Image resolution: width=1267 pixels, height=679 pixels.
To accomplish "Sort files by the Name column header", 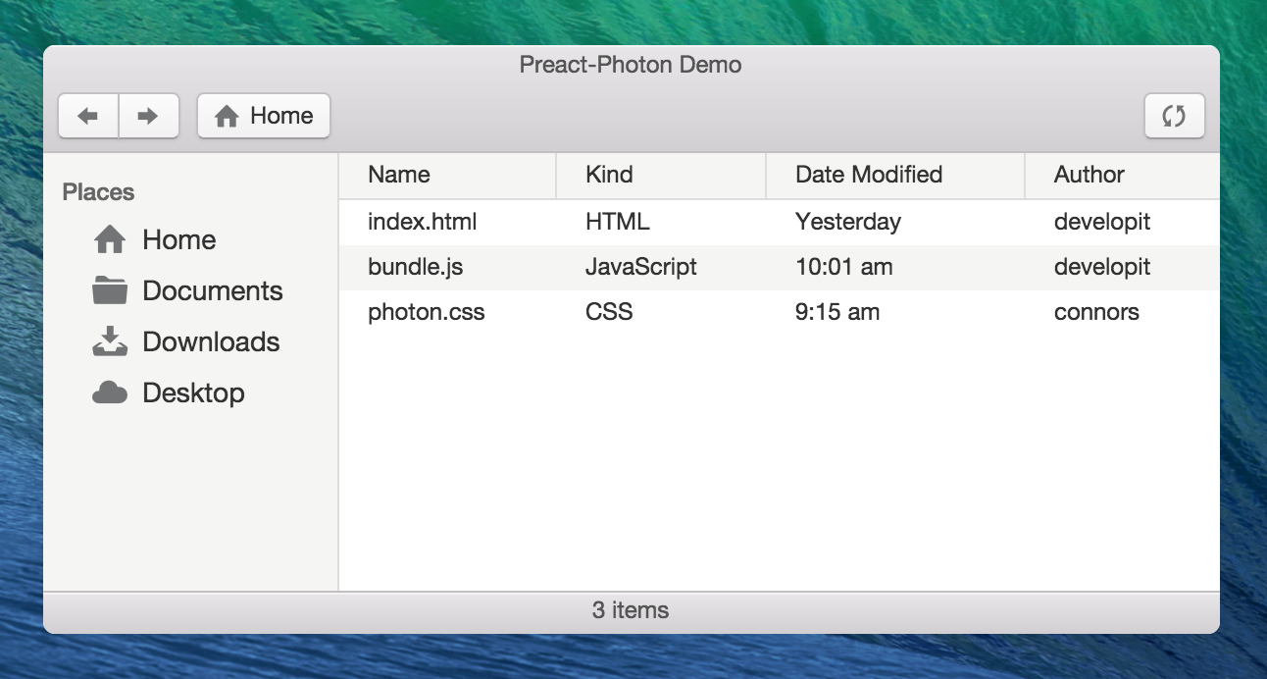I will pyautogui.click(x=399, y=176).
